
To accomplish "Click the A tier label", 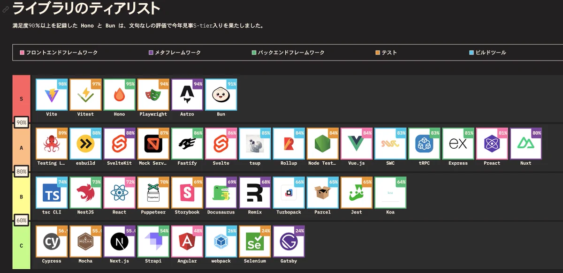I will click(21, 147).
